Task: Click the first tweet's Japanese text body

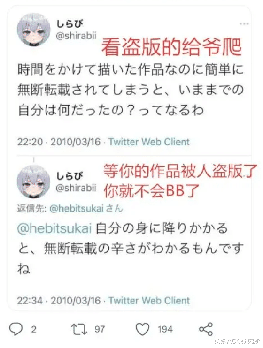Action: click(x=131, y=90)
